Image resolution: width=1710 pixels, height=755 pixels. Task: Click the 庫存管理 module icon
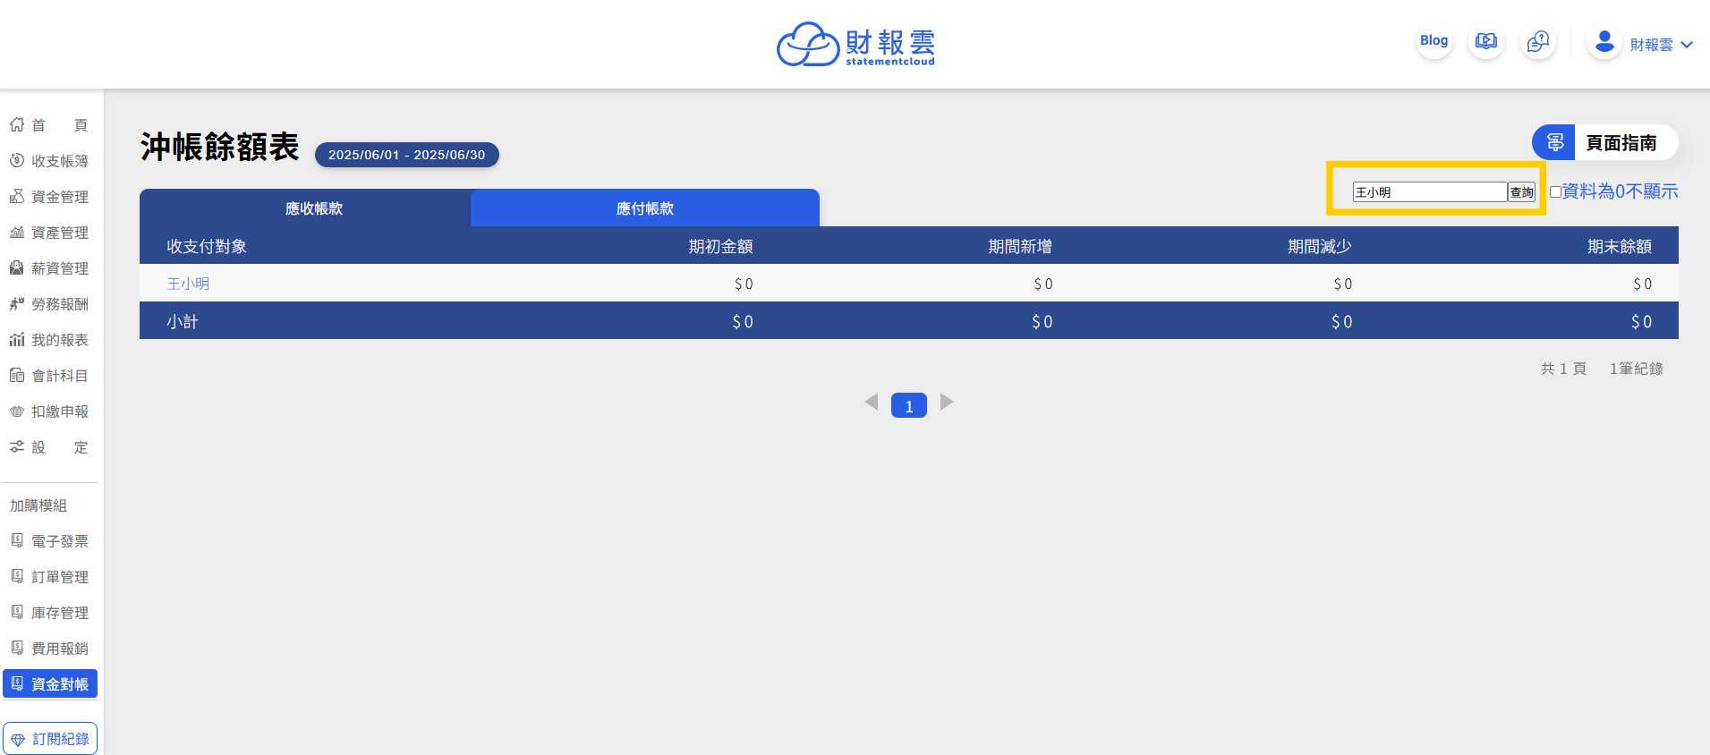click(17, 612)
